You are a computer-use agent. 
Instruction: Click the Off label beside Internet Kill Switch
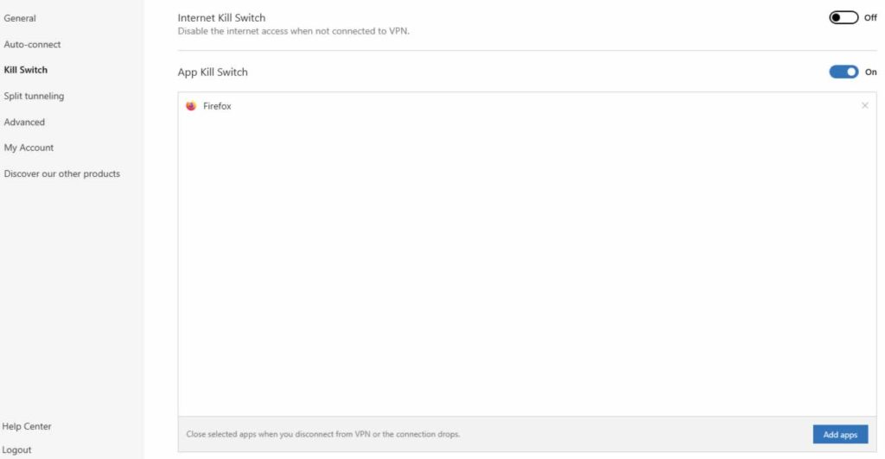pos(870,17)
